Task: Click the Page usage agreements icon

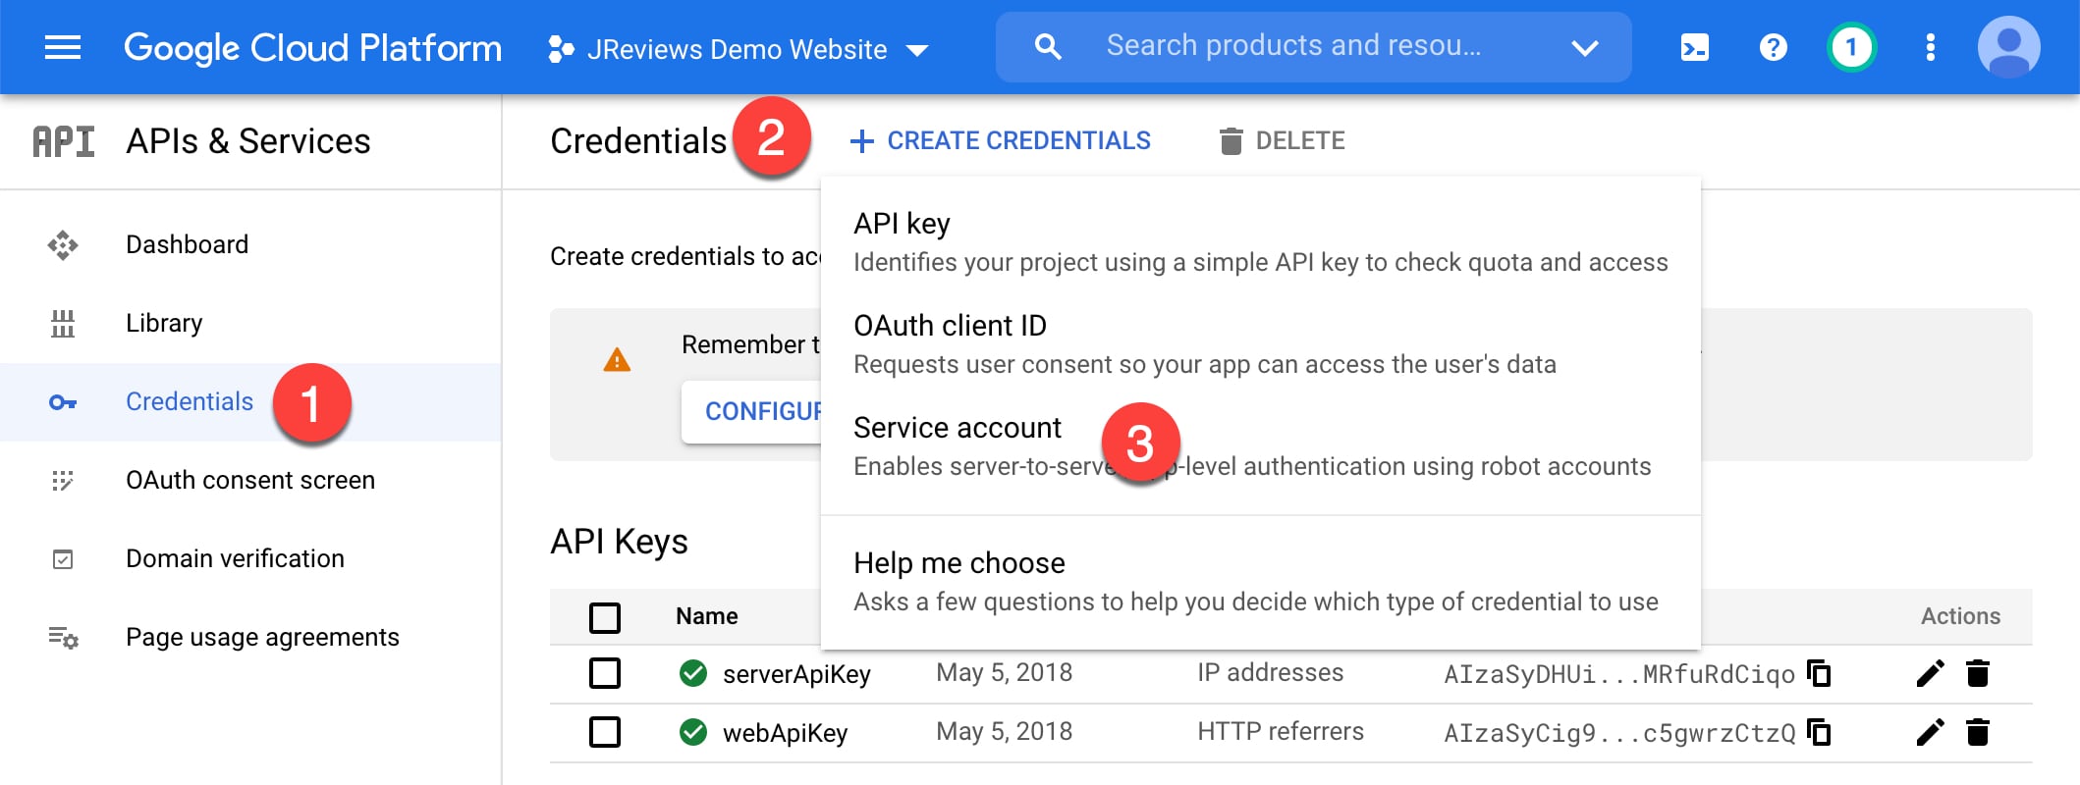Action: click(63, 638)
